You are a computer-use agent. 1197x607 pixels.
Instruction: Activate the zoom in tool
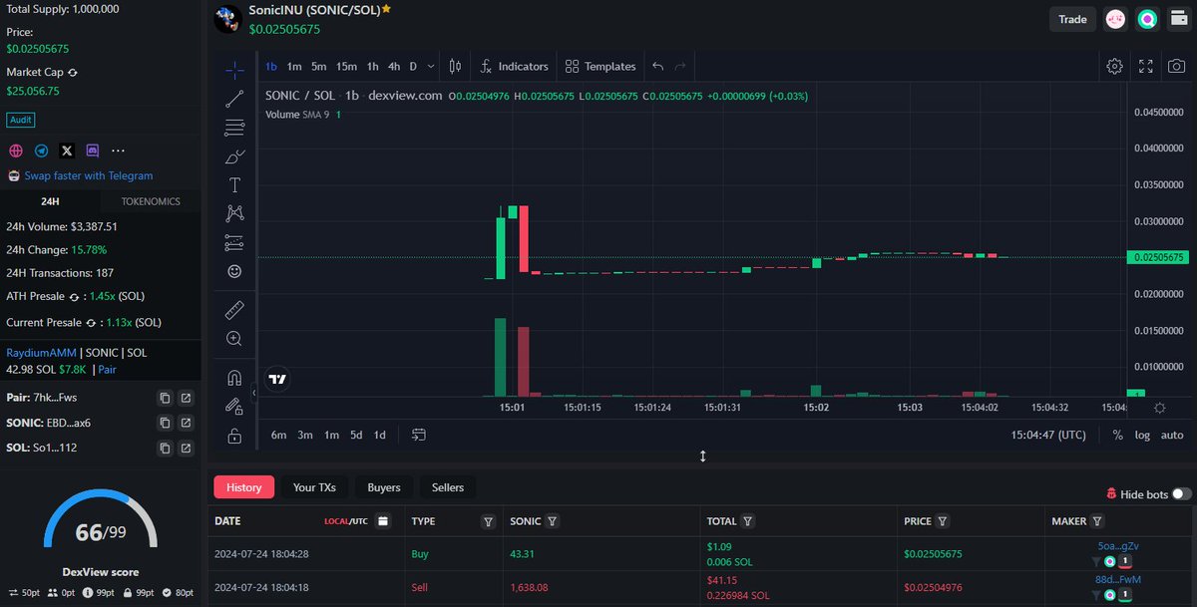tap(234, 338)
